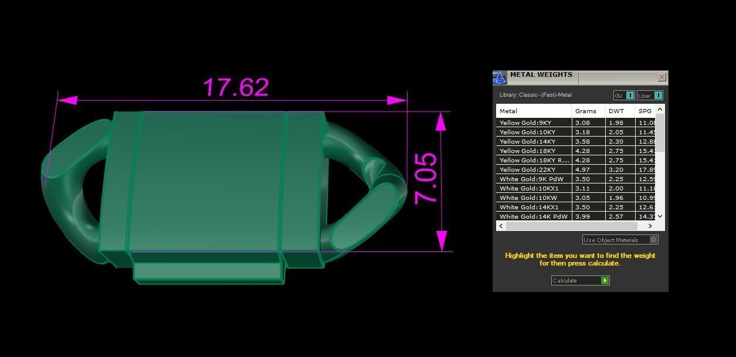Select the White Gold:14KX1 row

pyautogui.click(x=576, y=207)
